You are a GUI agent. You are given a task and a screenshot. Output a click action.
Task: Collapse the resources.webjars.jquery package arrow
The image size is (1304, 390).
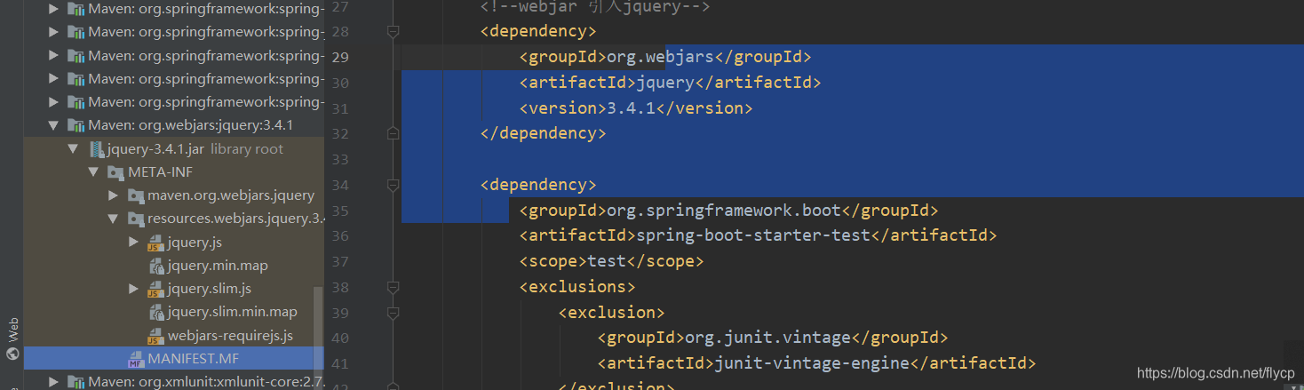(113, 219)
